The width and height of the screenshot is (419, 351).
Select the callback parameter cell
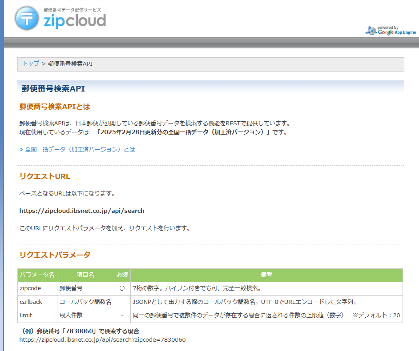(37, 302)
